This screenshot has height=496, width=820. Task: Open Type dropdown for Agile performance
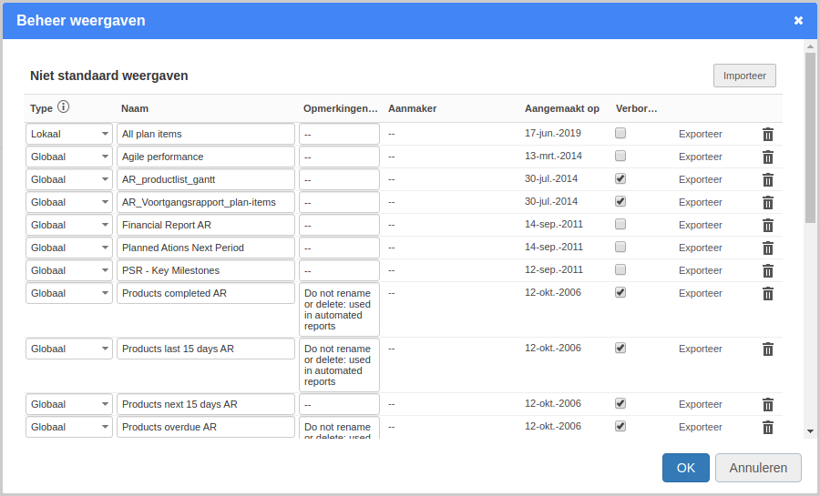point(69,157)
